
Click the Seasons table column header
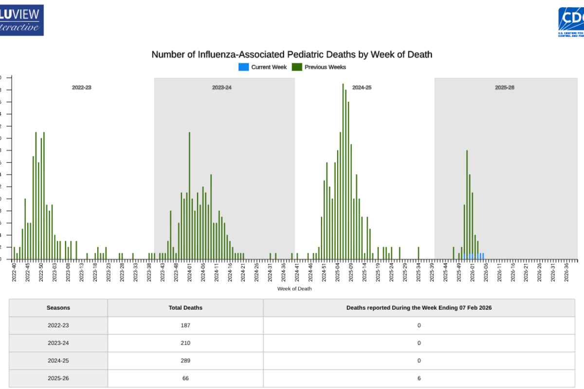[58, 308]
